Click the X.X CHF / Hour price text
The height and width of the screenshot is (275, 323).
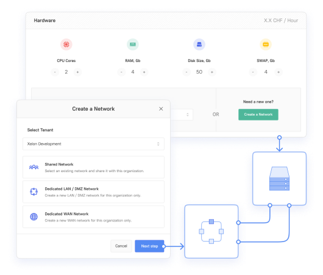coord(281,21)
